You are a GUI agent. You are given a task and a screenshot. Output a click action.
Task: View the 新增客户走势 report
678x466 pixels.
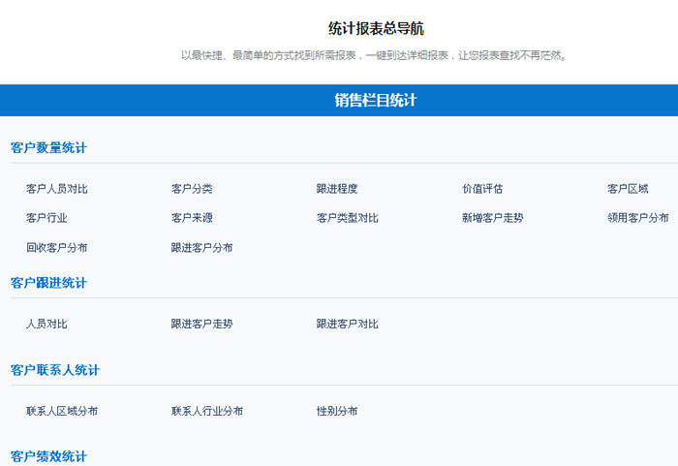click(x=493, y=218)
